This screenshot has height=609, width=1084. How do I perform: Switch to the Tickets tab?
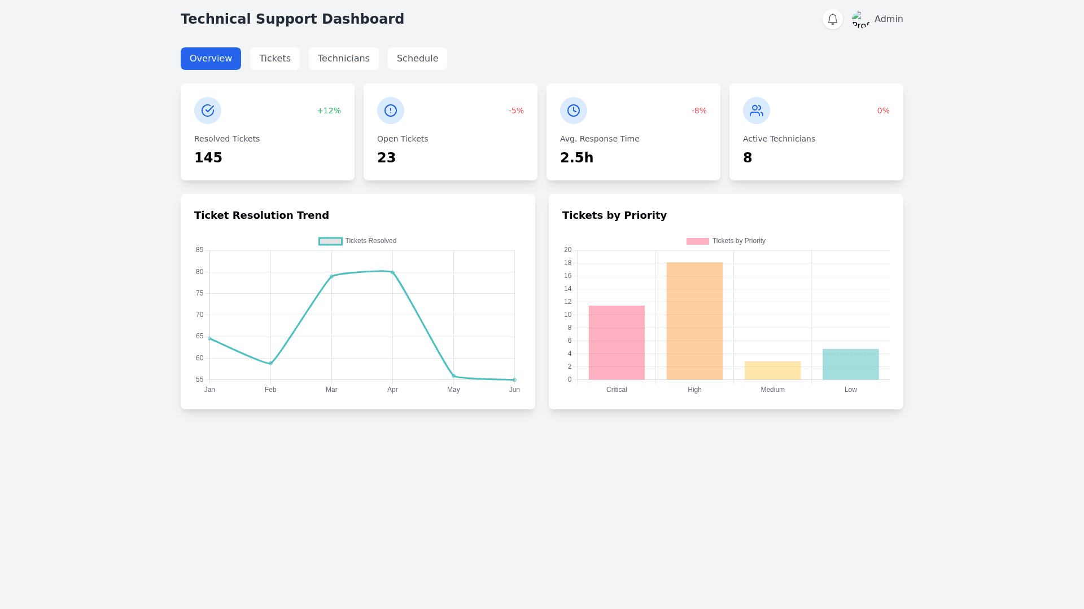click(x=275, y=59)
